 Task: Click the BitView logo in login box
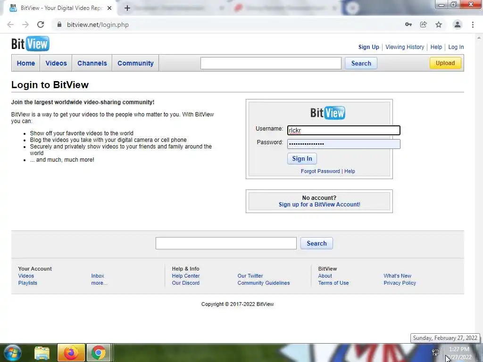pyautogui.click(x=328, y=113)
